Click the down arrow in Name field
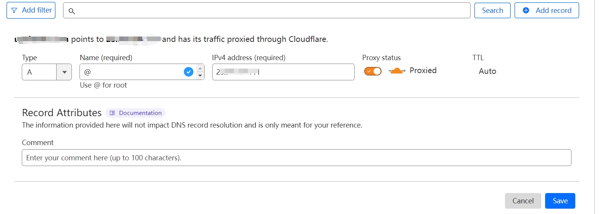The height and width of the screenshot is (214, 599). click(x=200, y=75)
